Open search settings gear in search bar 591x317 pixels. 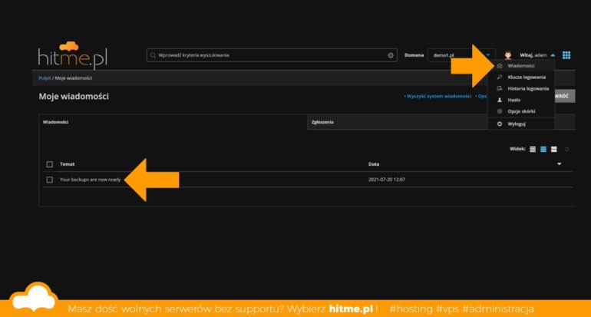click(x=391, y=55)
